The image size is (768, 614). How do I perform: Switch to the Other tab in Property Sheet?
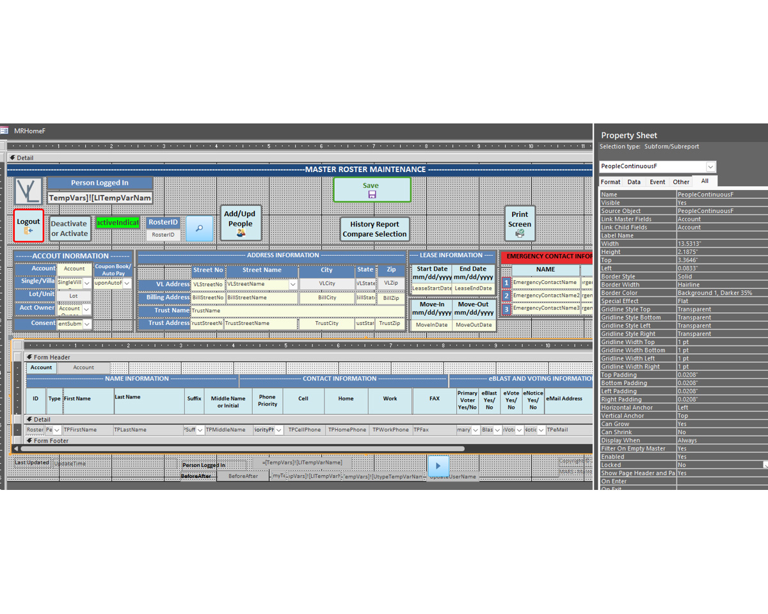tap(681, 182)
